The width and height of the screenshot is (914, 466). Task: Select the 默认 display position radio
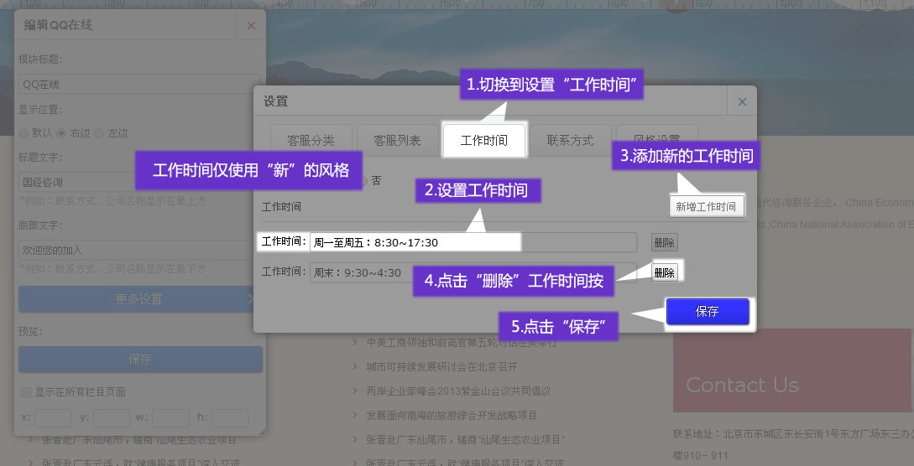pos(24,133)
